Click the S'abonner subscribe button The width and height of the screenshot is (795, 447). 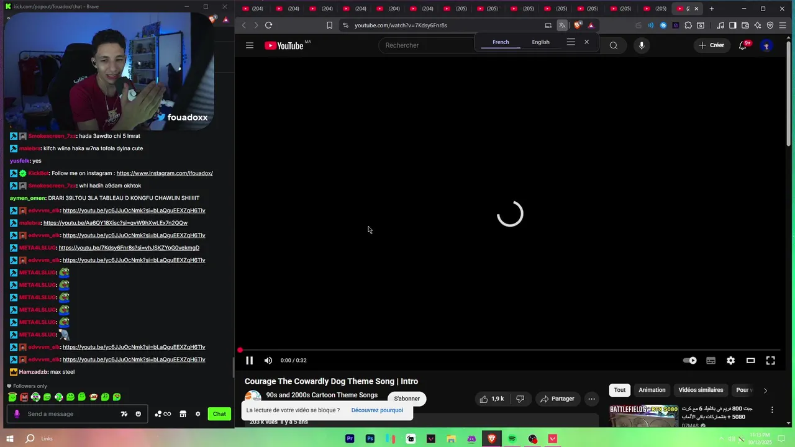pos(407,399)
